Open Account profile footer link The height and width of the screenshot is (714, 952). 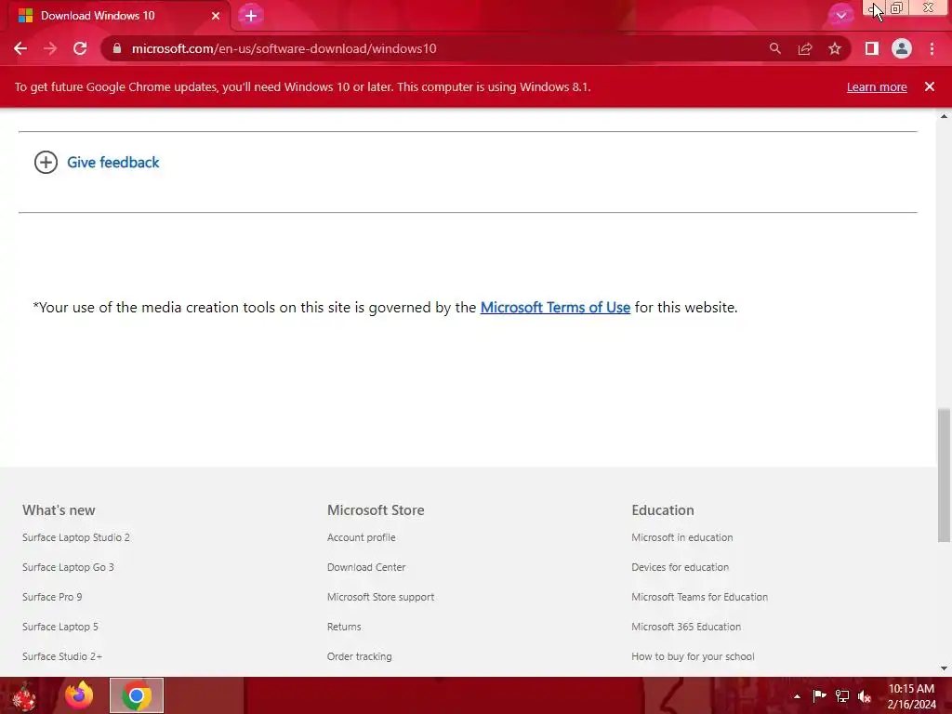point(362,537)
